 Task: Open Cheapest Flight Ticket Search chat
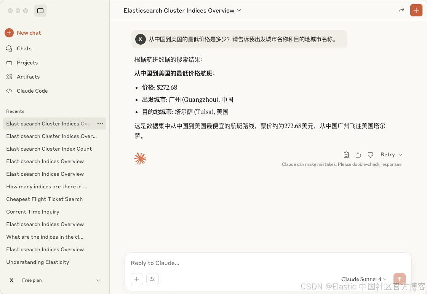45,199
